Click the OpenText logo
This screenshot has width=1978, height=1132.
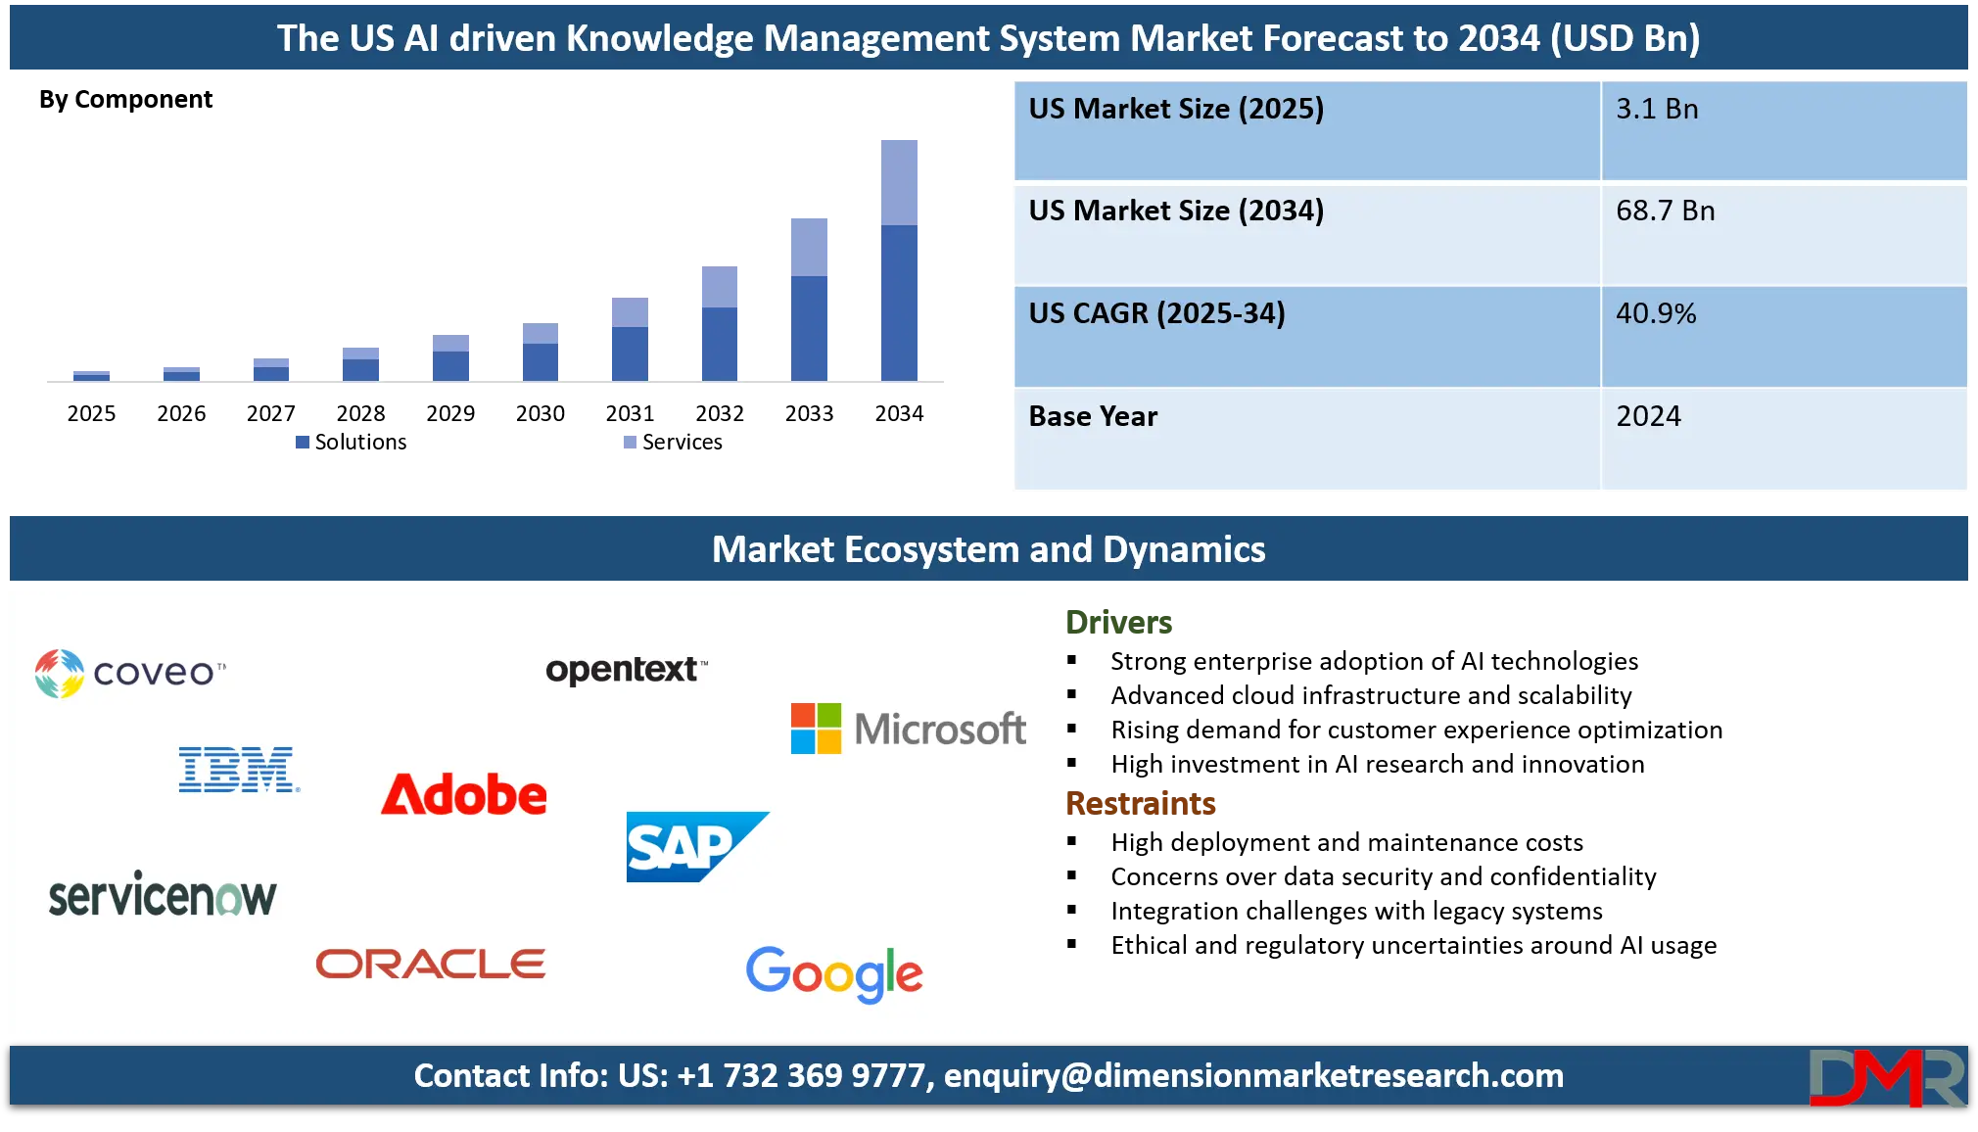pos(627,670)
